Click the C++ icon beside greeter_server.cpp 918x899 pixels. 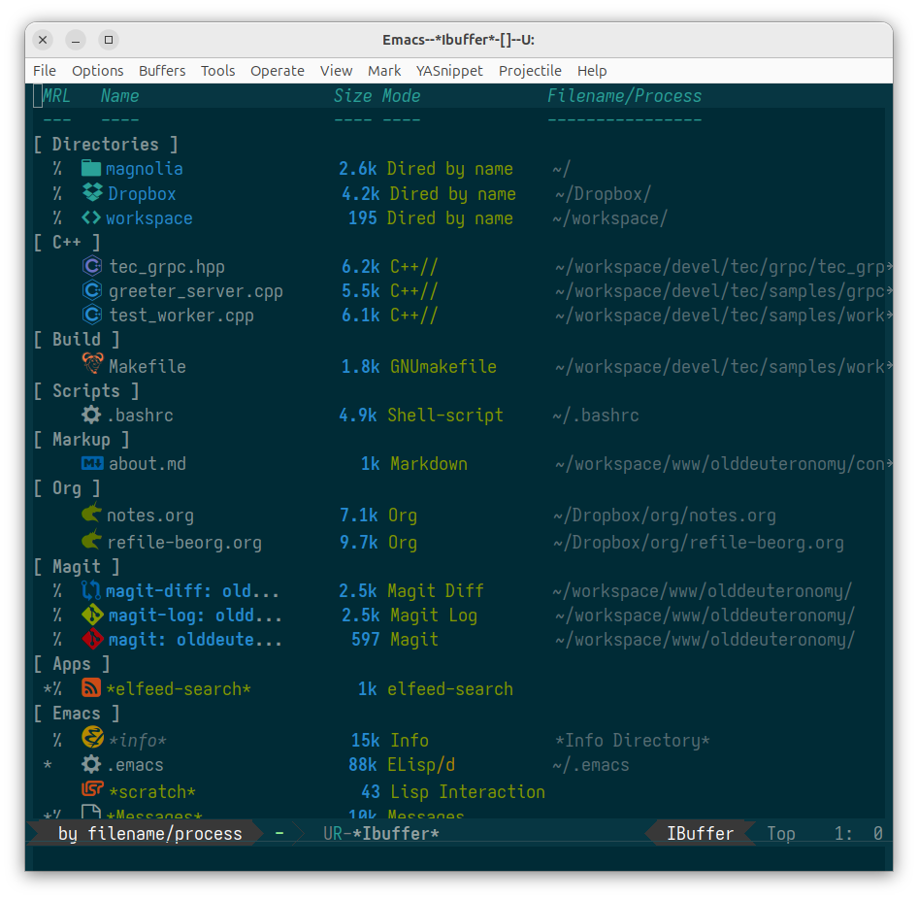pyautogui.click(x=92, y=290)
